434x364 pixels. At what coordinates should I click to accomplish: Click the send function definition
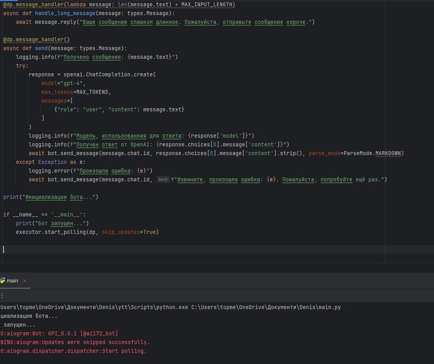[42, 48]
